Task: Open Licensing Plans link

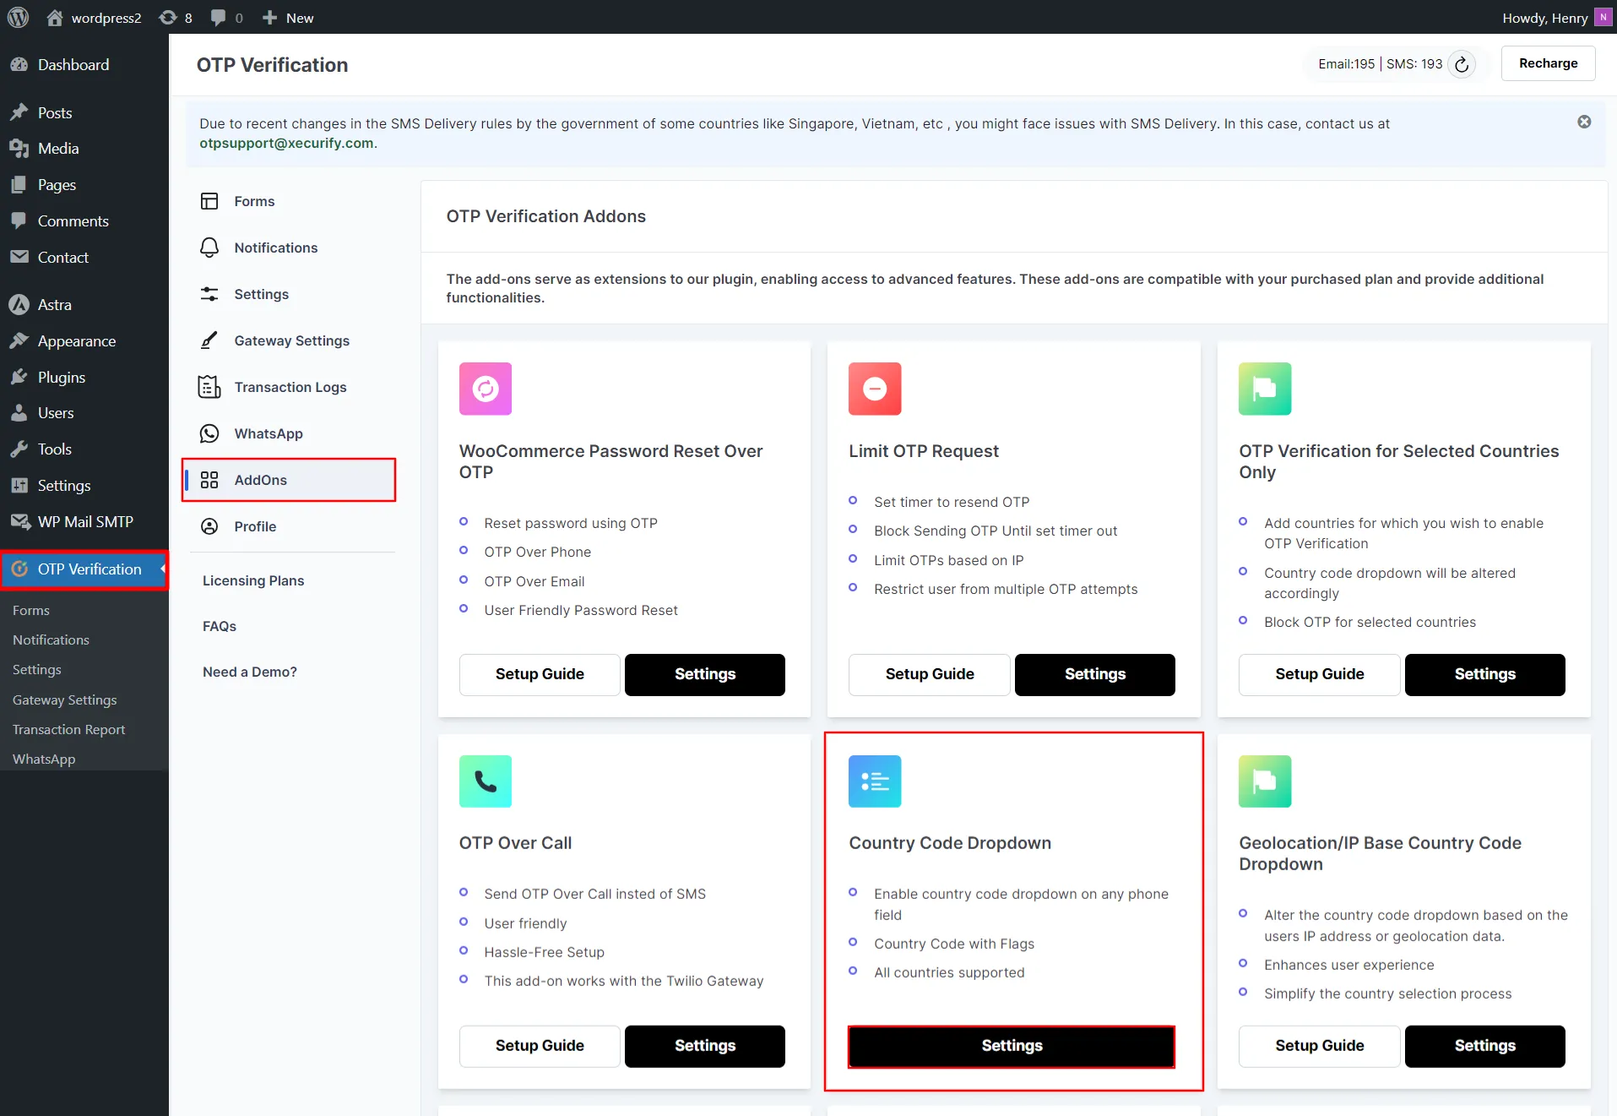Action: [253, 580]
